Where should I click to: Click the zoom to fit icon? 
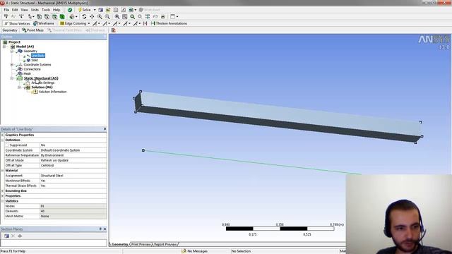[117, 17]
